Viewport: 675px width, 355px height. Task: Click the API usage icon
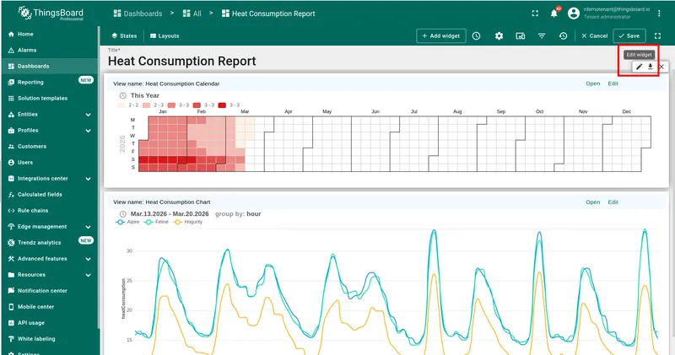tap(11, 323)
